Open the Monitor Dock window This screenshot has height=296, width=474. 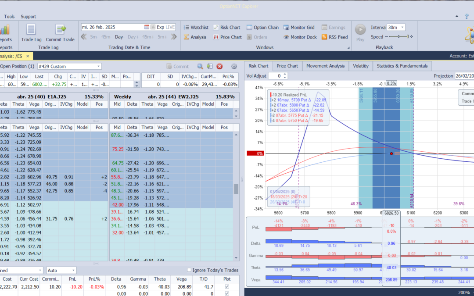click(x=300, y=37)
